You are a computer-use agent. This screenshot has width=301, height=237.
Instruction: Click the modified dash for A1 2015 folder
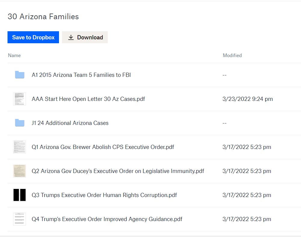pyautogui.click(x=225, y=75)
